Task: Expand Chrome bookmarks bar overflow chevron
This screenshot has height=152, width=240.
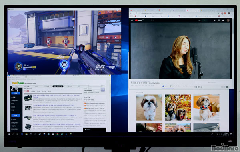Action: [x=232, y=16]
